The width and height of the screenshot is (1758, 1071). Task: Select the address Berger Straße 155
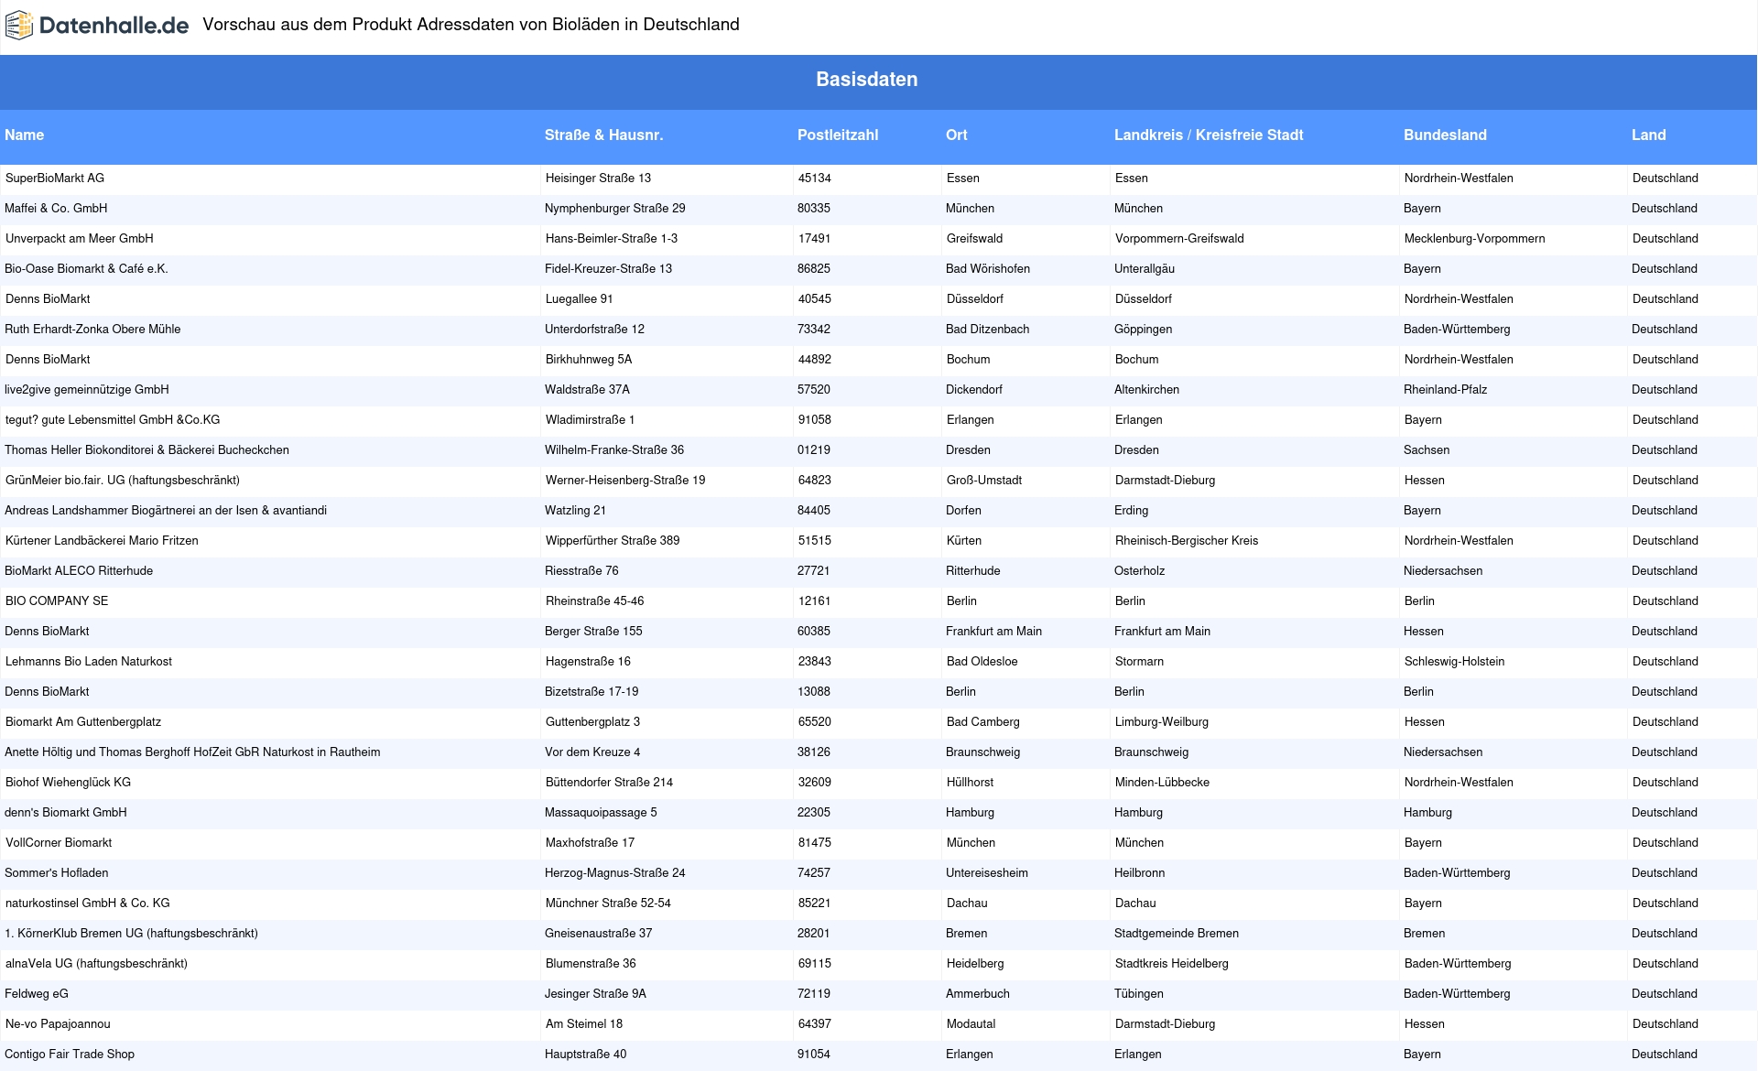tap(593, 632)
